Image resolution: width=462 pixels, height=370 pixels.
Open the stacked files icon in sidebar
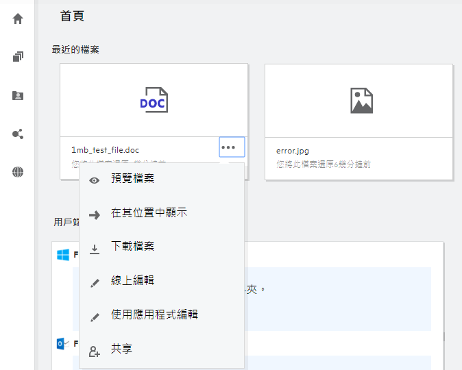click(x=18, y=57)
